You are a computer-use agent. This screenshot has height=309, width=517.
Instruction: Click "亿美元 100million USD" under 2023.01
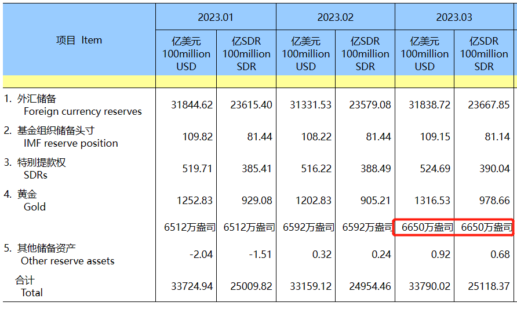[x=186, y=54]
